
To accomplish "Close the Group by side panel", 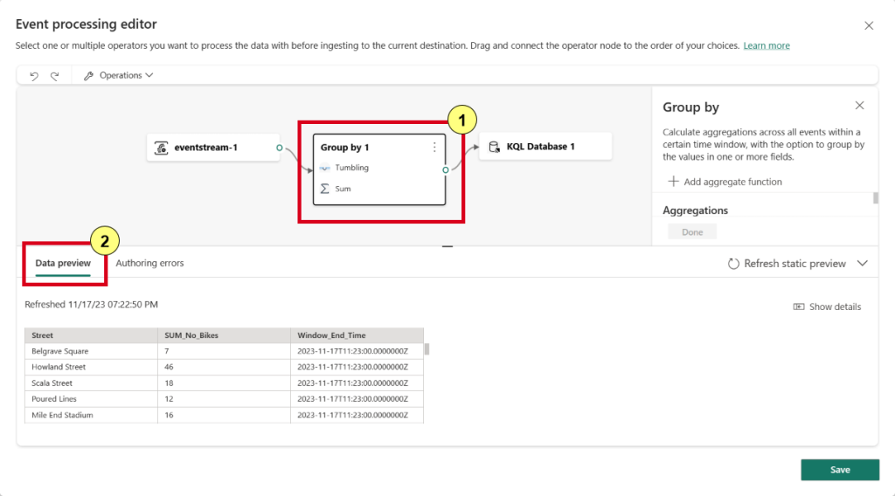I will coord(860,106).
